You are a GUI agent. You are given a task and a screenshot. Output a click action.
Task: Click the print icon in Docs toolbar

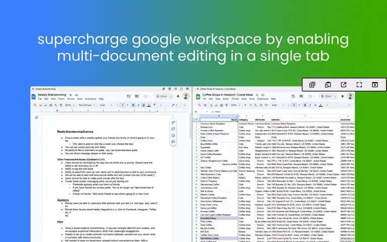tap(50, 105)
